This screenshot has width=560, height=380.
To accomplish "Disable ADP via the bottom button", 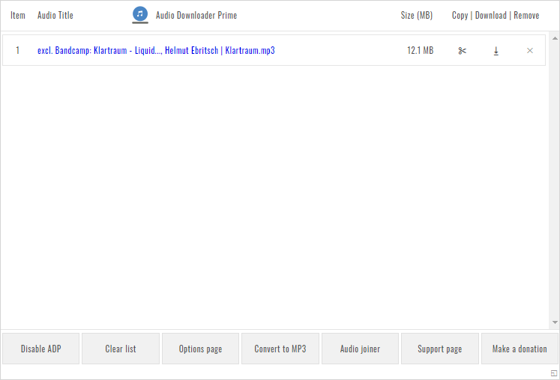I will click(40, 349).
